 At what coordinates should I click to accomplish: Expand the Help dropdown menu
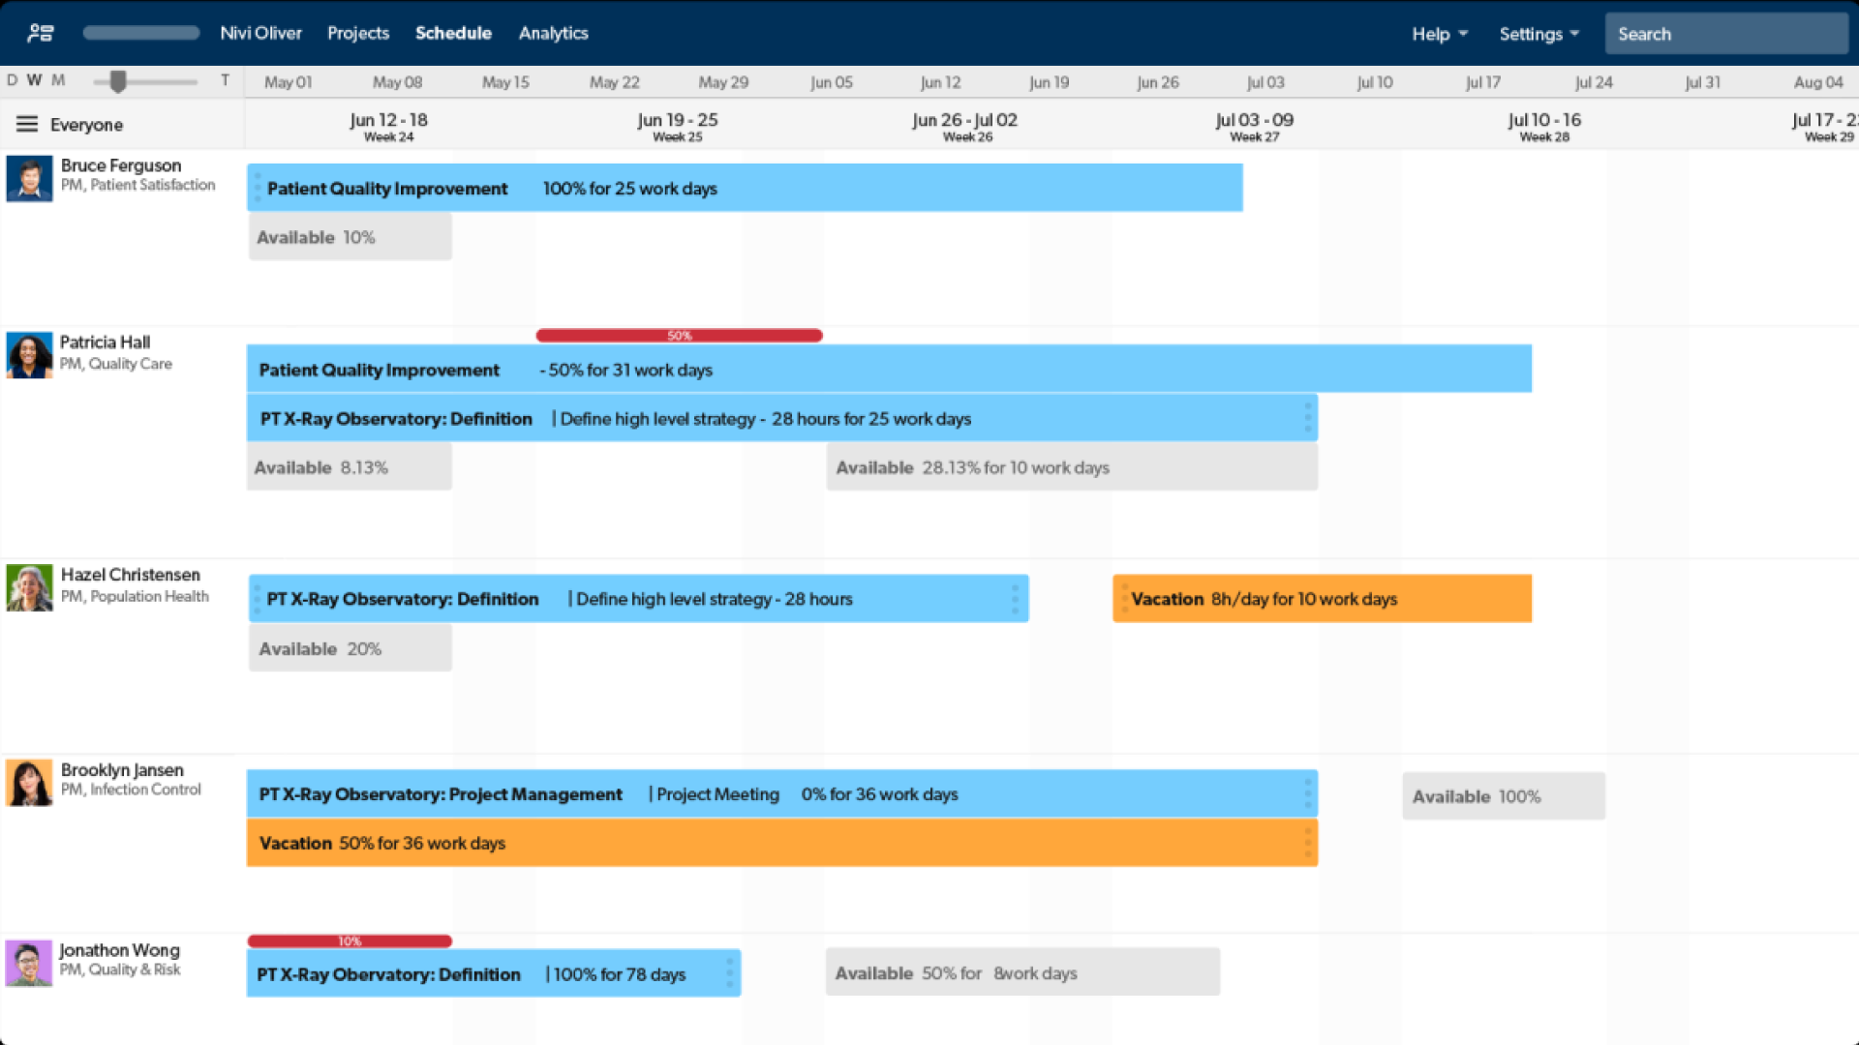(x=1439, y=34)
